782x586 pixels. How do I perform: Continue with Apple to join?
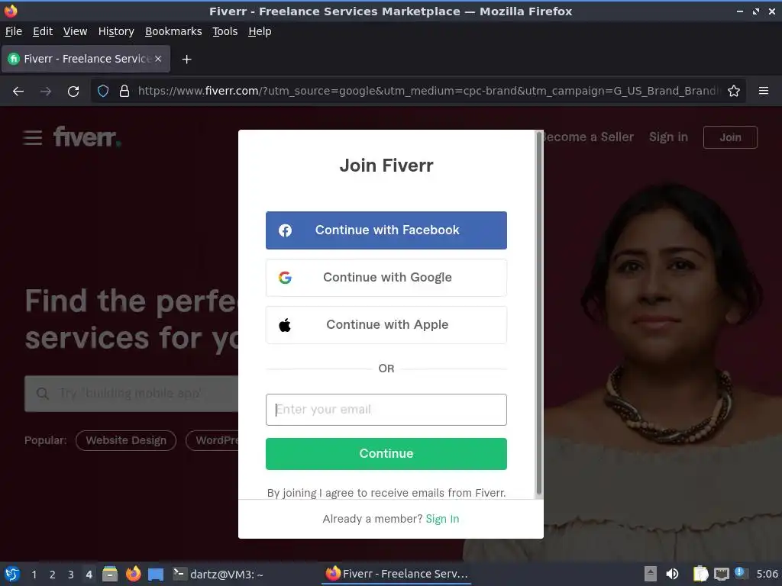(x=386, y=325)
